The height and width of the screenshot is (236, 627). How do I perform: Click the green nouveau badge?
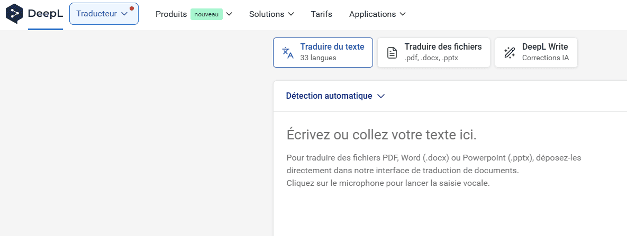206,14
